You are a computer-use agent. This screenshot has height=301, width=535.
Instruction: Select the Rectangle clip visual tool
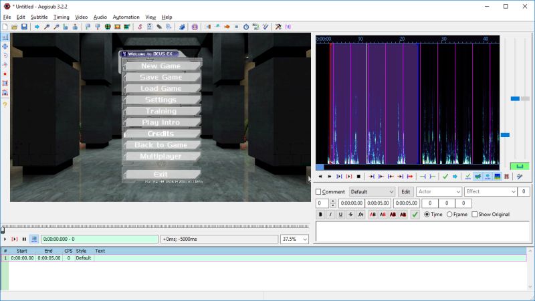(5, 83)
